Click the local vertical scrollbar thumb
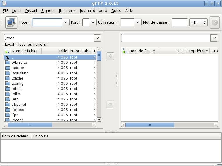The image size is (222, 166). point(99,56)
